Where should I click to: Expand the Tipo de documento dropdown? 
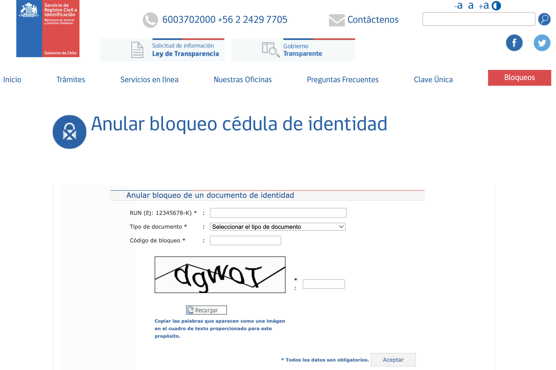(277, 227)
